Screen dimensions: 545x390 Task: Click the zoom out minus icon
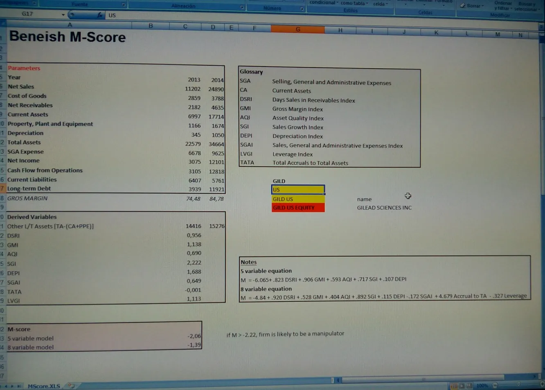(495, 385)
